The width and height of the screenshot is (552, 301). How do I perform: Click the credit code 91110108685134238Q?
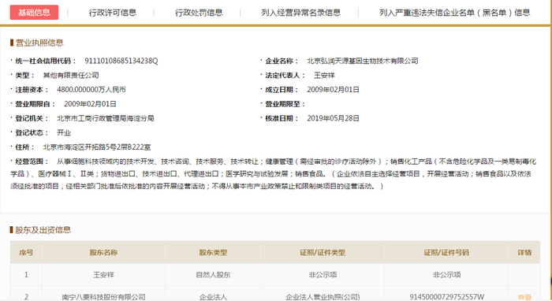[x=121, y=61]
